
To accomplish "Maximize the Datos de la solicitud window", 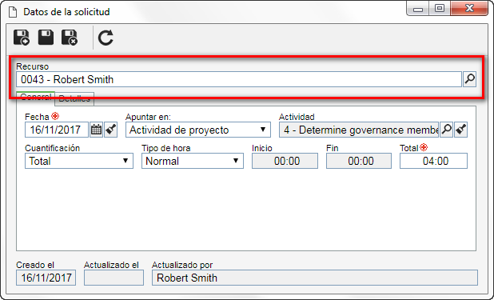I will pos(440,9).
